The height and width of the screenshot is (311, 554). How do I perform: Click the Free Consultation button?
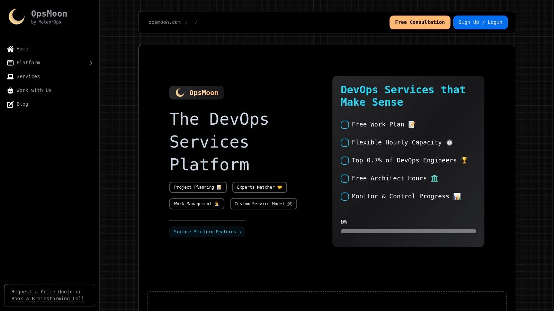pyautogui.click(x=420, y=22)
